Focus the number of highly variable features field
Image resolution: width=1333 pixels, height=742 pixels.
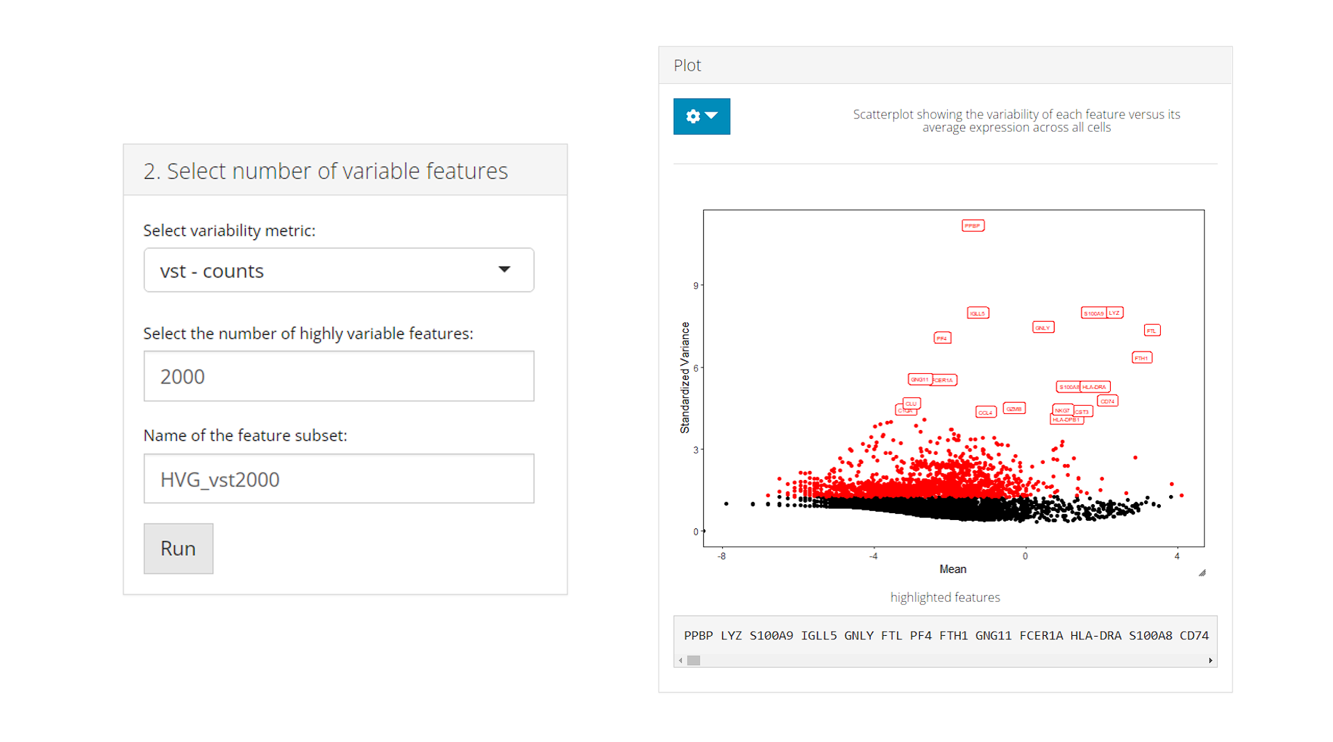click(x=338, y=377)
